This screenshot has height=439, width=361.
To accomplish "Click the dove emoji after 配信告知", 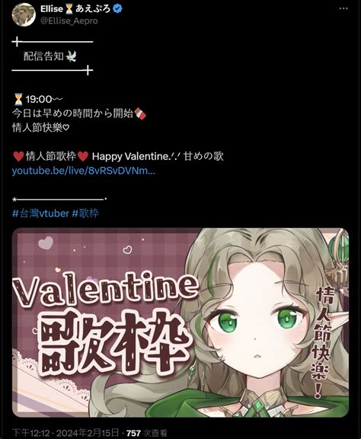I will 71,56.
